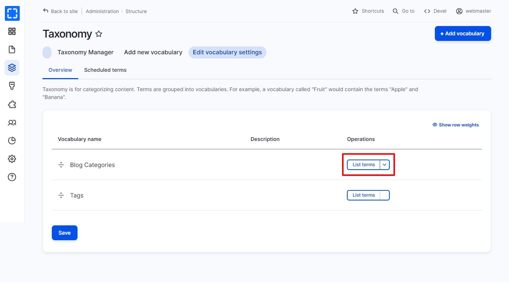Screen dimensions: 509x283
Task: Expand Blog Categories operations dropdown arrow
Action: 385,165
